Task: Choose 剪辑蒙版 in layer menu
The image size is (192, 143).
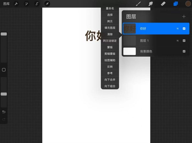Action: (110, 54)
